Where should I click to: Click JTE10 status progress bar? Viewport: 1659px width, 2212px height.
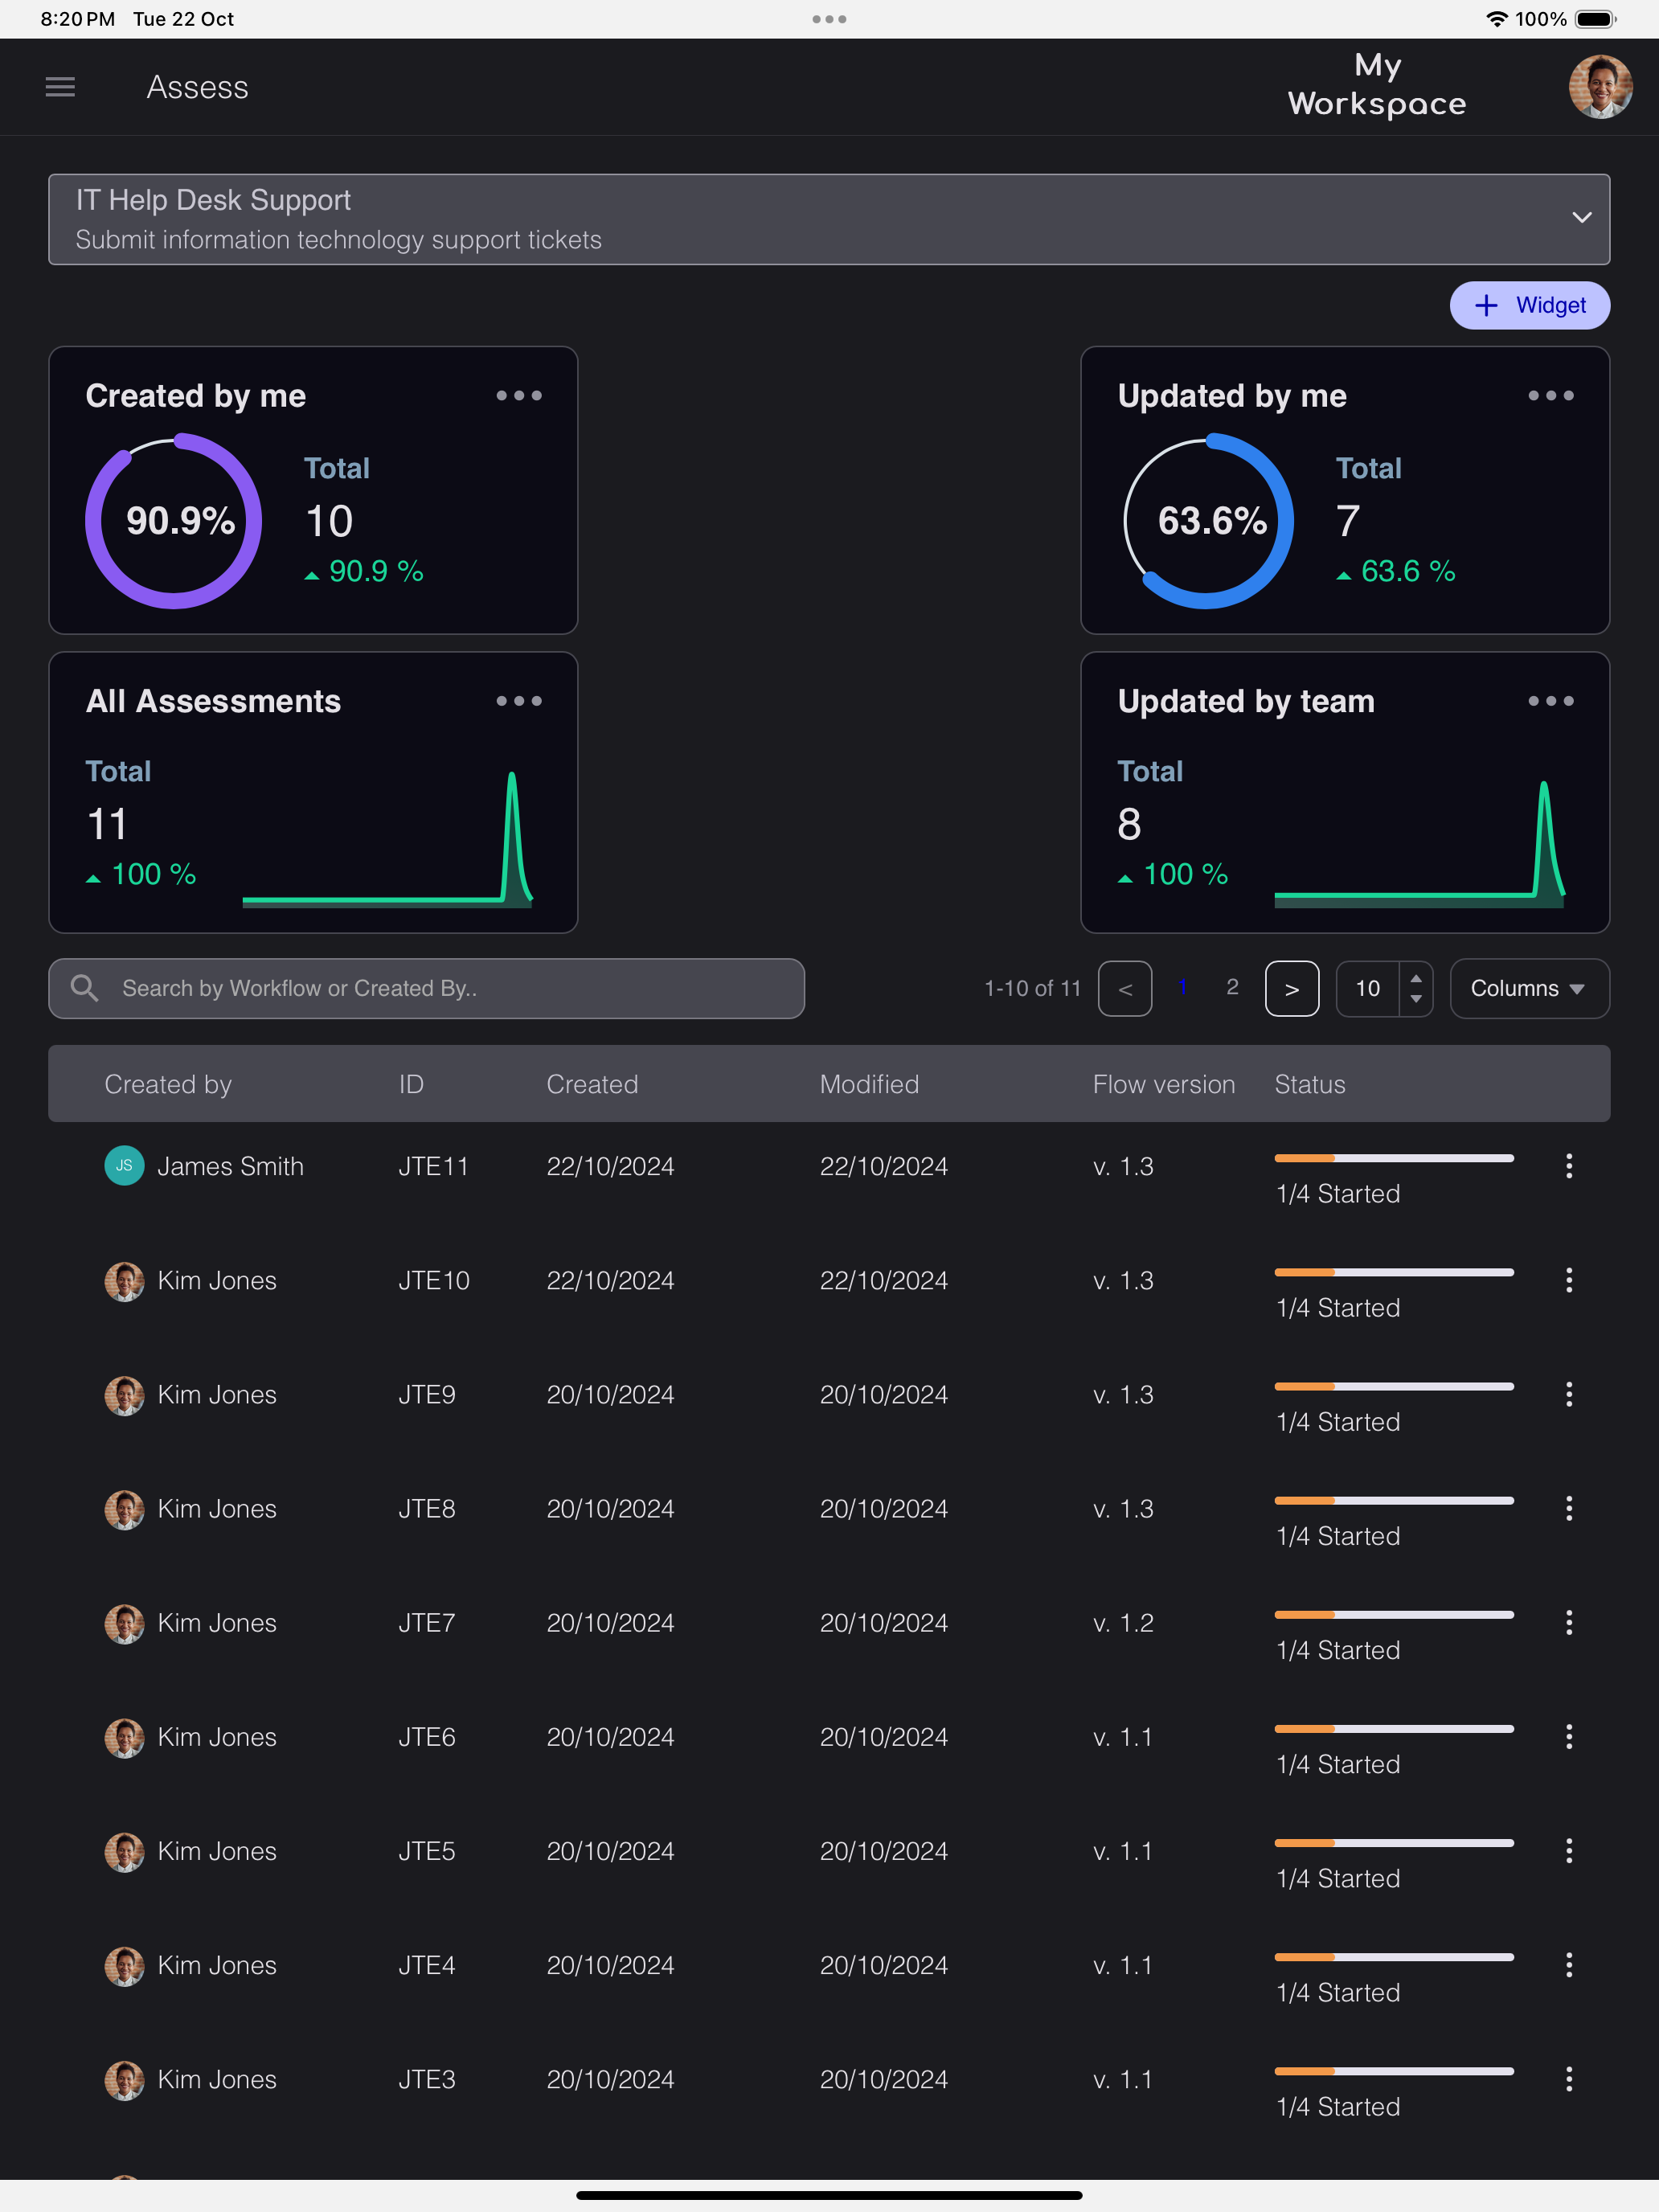coord(1393,1272)
